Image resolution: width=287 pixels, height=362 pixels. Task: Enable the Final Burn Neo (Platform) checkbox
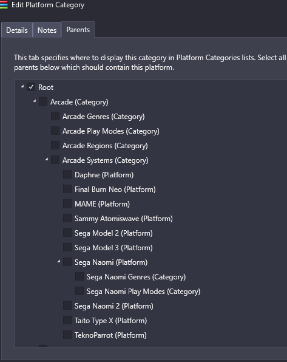[x=67, y=189]
